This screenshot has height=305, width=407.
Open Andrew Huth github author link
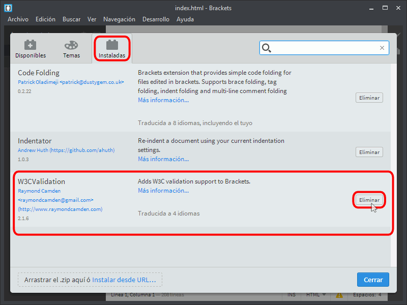coord(66,150)
